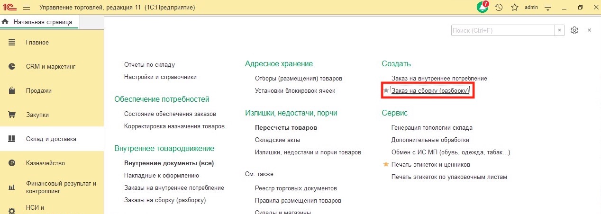Open Настройки и справочники link
Viewport: 601px width, 214px height.
point(160,77)
